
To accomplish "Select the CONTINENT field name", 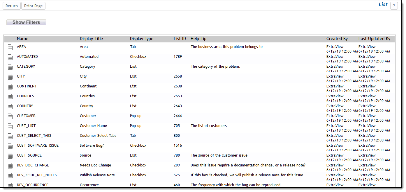I will tap(27, 86).
